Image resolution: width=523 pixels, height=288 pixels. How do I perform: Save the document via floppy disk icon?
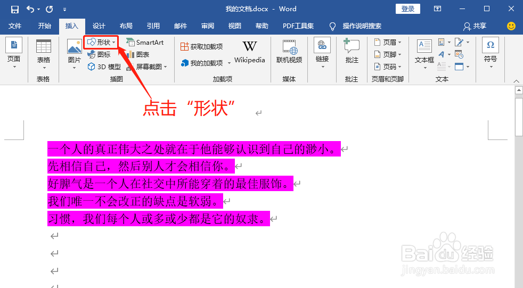(15, 10)
